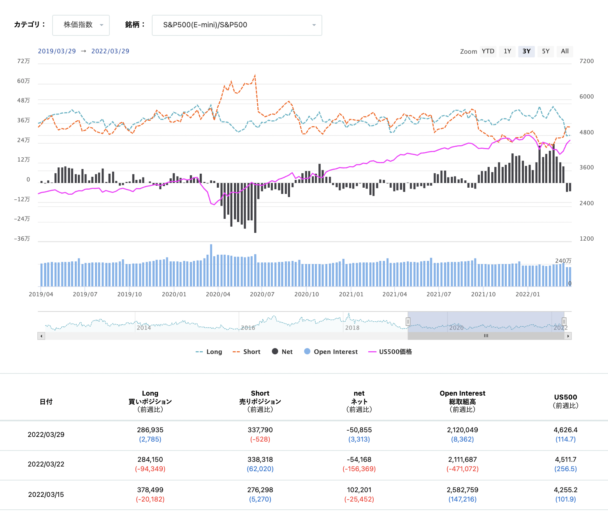Screen dimensions: 608x514
Task: Click the net value 102,201
Action: click(x=359, y=490)
